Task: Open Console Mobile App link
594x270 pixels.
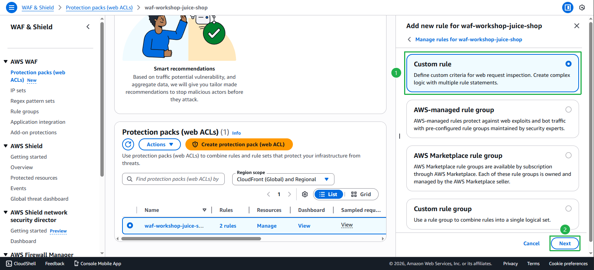Action: [97, 264]
